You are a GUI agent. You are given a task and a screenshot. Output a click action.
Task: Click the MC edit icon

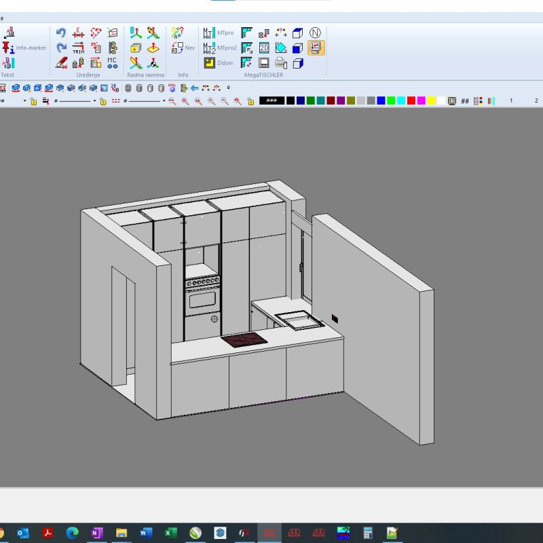pyautogui.click(x=113, y=62)
